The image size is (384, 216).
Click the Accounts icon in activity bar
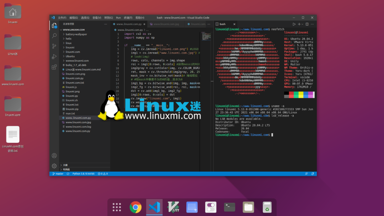pyautogui.click(x=54, y=156)
